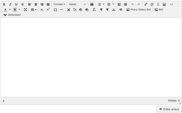Set right-to-left text direction pilcrow

[x=107, y=10]
